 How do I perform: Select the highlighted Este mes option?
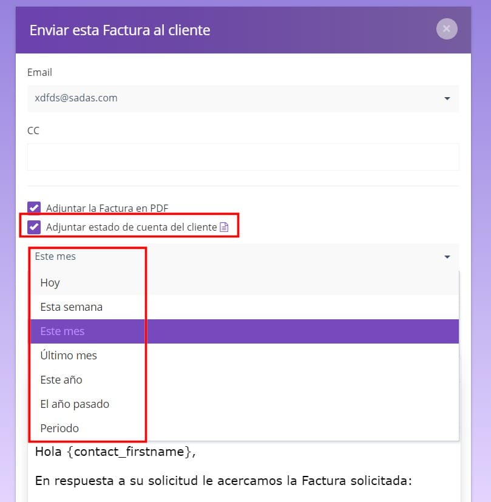click(x=245, y=331)
